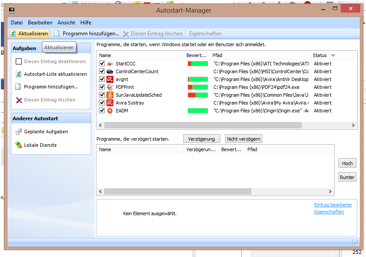The image size is (366, 257).
Task: Toggle the Avira Systray checkbox
Action: pos(102,102)
